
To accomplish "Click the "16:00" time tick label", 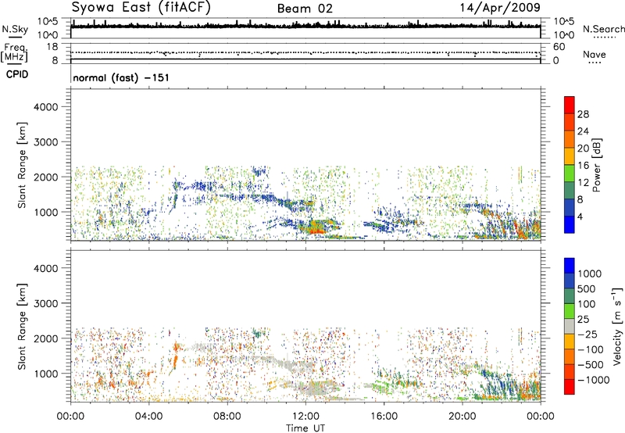I will coord(384,417).
